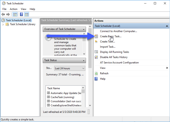
Task: Click the Summary: 37 total text
Action: (x=65, y=75)
